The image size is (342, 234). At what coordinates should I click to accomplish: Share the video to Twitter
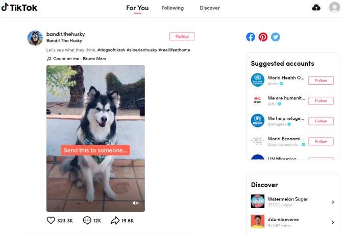(275, 37)
